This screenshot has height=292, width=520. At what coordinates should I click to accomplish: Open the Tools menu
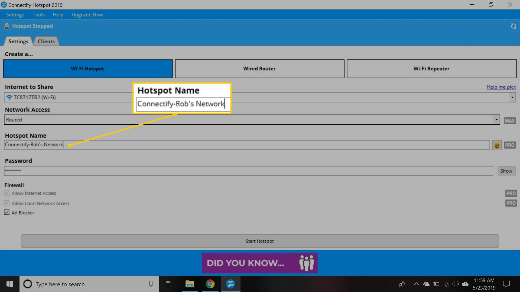tap(38, 15)
